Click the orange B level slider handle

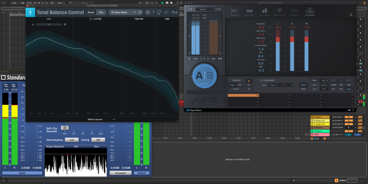[220, 36]
